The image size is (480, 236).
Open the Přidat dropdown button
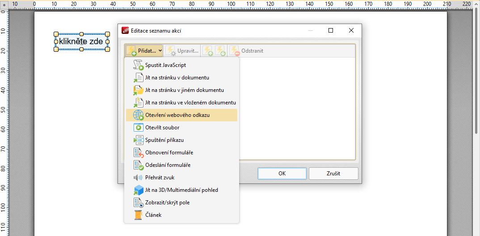tap(143, 51)
